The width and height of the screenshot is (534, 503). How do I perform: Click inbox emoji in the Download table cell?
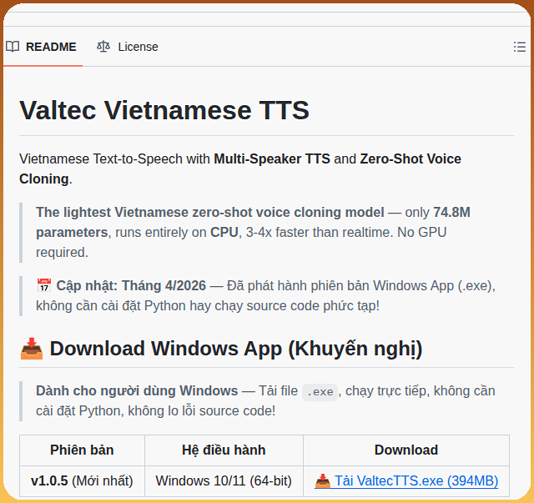[323, 480]
